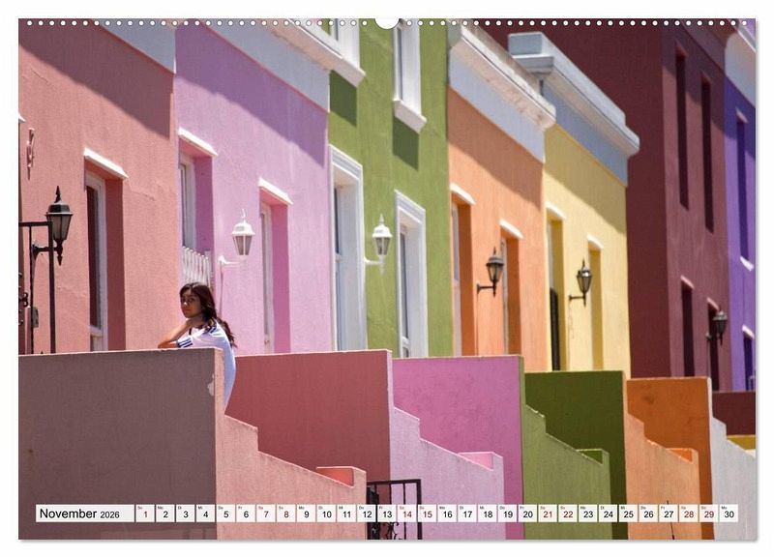Select day 9 in calendar strip
Screen dimensions: 774x558
306,514
